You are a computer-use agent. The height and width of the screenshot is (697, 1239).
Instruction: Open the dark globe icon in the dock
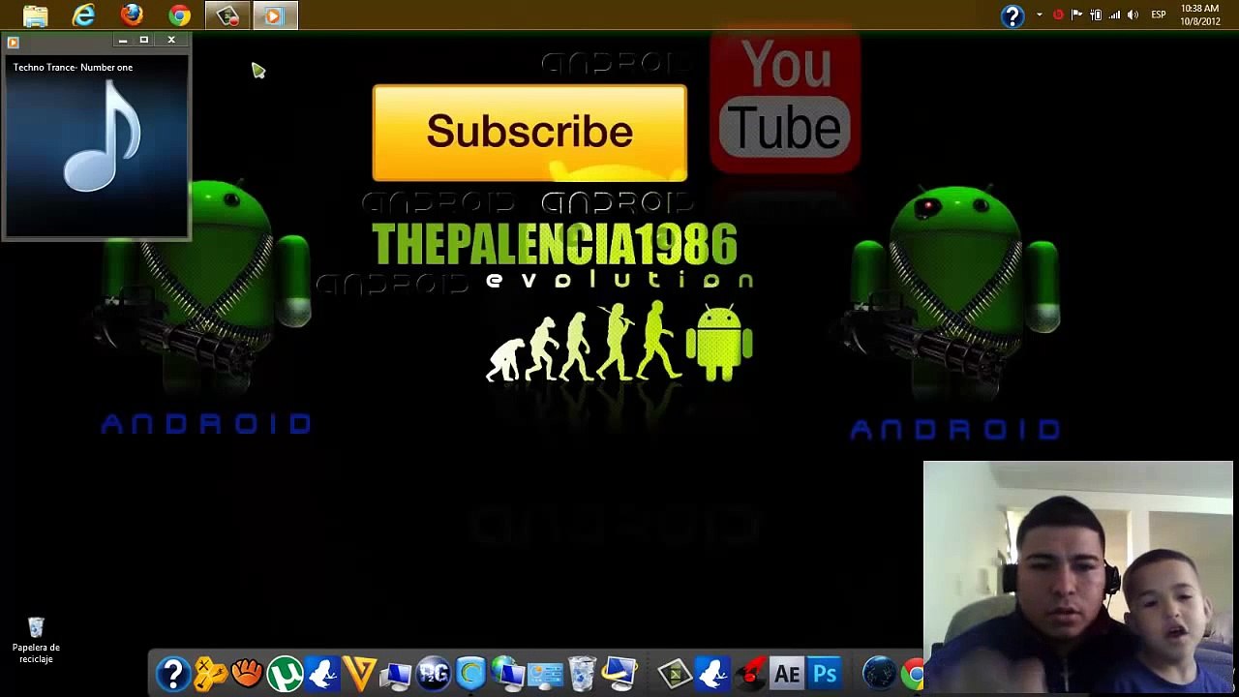(879, 674)
